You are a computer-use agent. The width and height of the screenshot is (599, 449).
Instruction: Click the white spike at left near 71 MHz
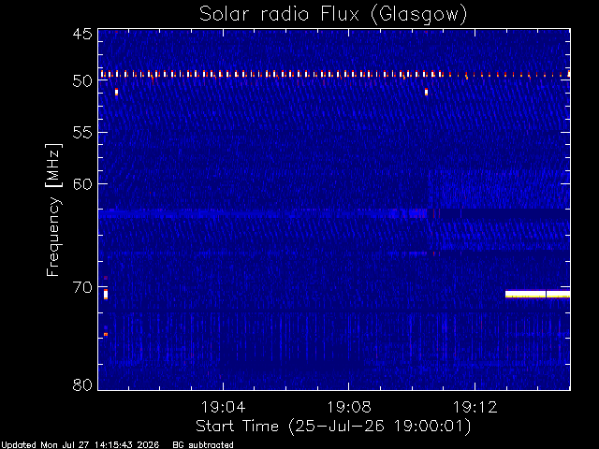point(106,295)
